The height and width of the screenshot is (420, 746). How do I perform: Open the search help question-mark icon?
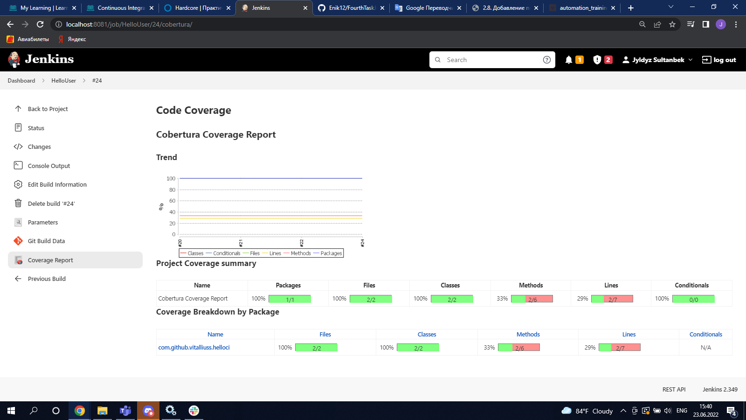(x=547, y=60)
